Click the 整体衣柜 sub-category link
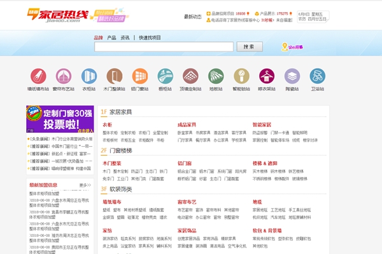Screen dimensions: 382x254 [110, 133]
